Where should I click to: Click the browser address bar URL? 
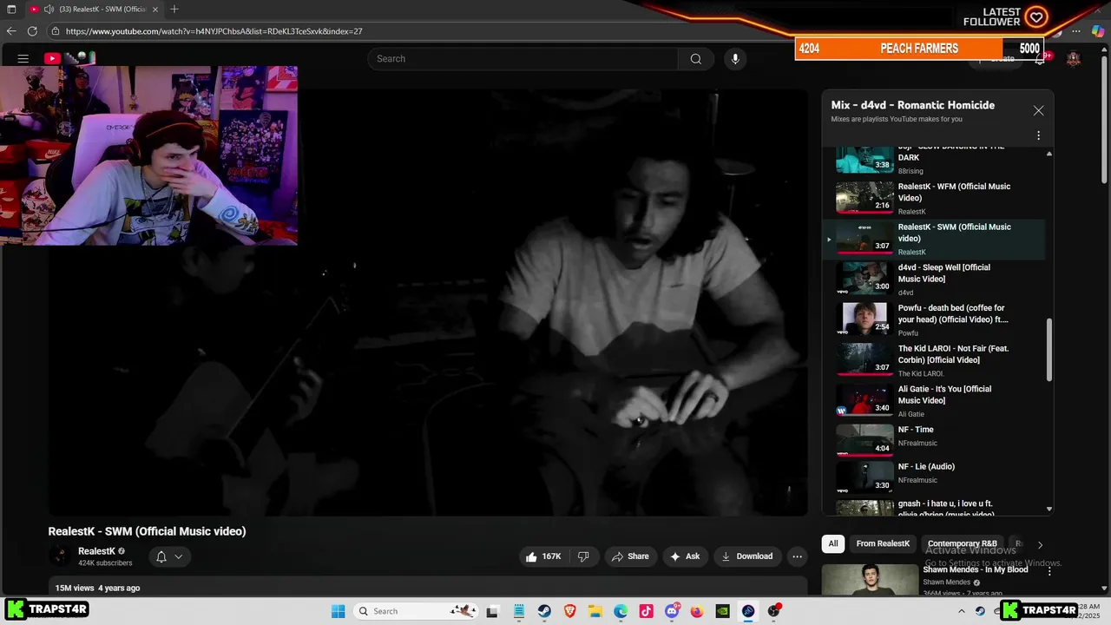[x=214, y=31]
